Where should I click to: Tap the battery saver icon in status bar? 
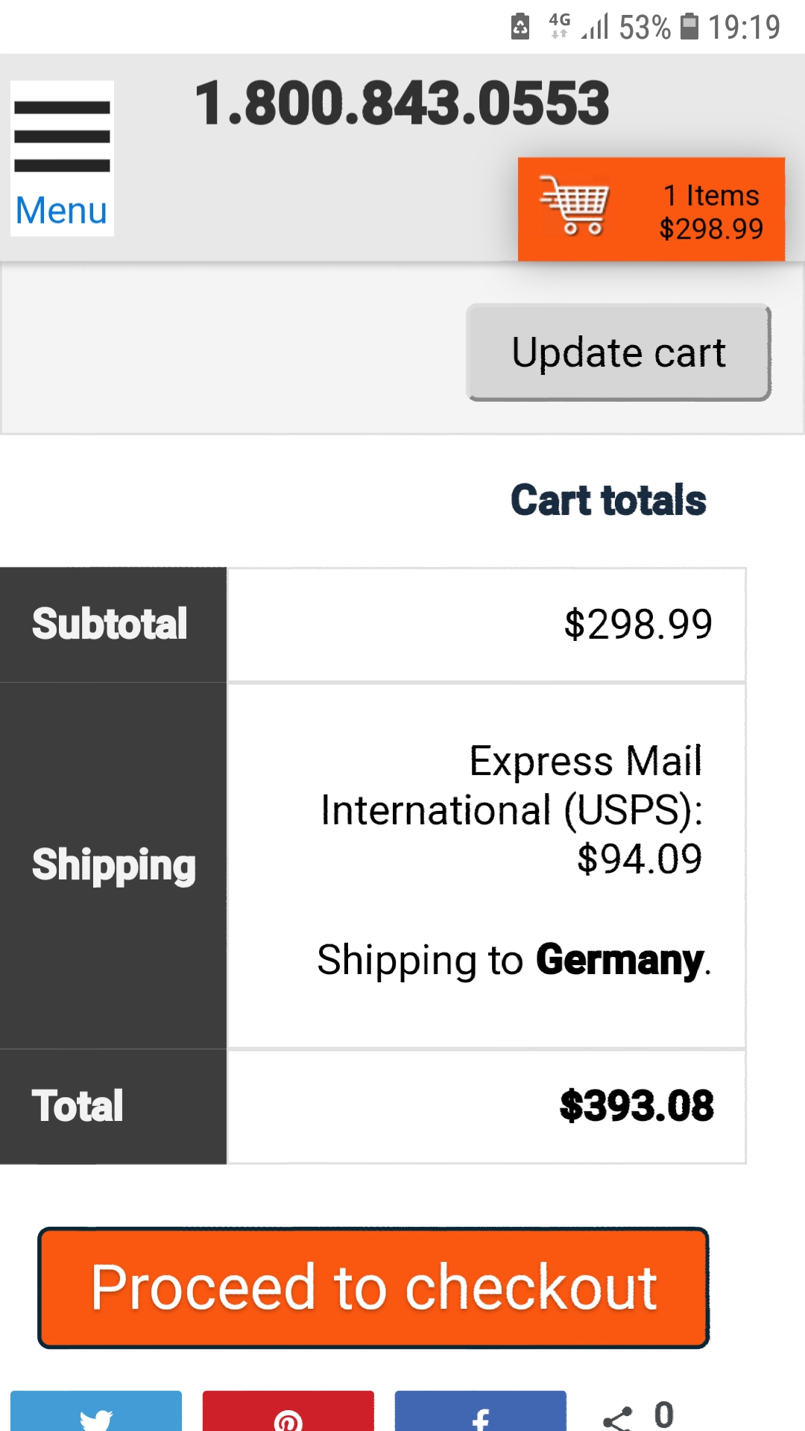tap(520, 27)
